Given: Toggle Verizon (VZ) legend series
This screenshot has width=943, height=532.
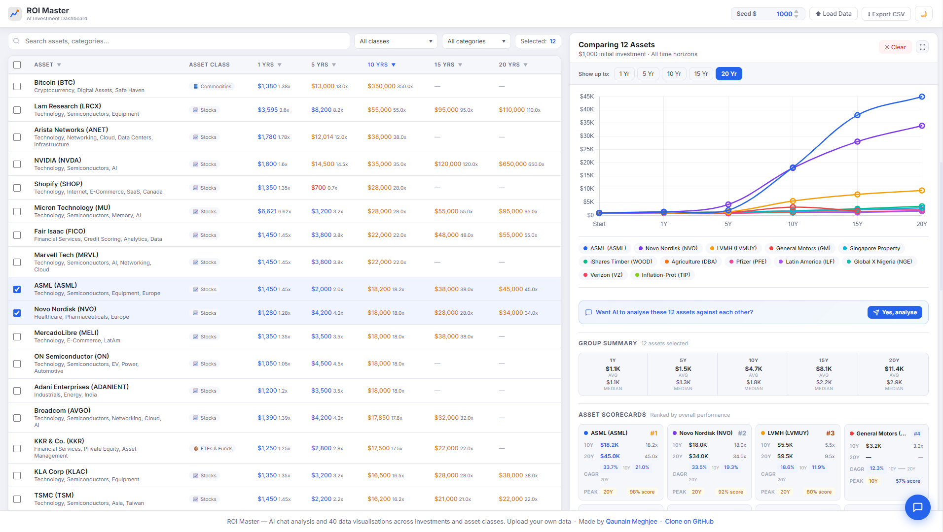Looking at the screenshot, I should tap(603, 275).
